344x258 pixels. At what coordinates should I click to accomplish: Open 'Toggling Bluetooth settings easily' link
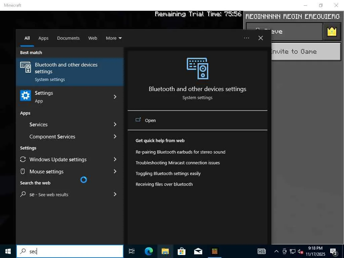(168, 174)
